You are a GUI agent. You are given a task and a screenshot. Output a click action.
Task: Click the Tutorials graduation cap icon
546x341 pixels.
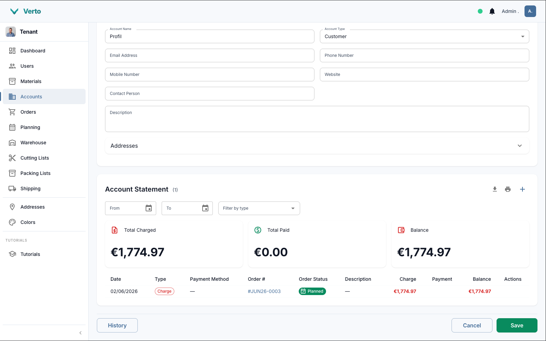(x=12, y=254)
